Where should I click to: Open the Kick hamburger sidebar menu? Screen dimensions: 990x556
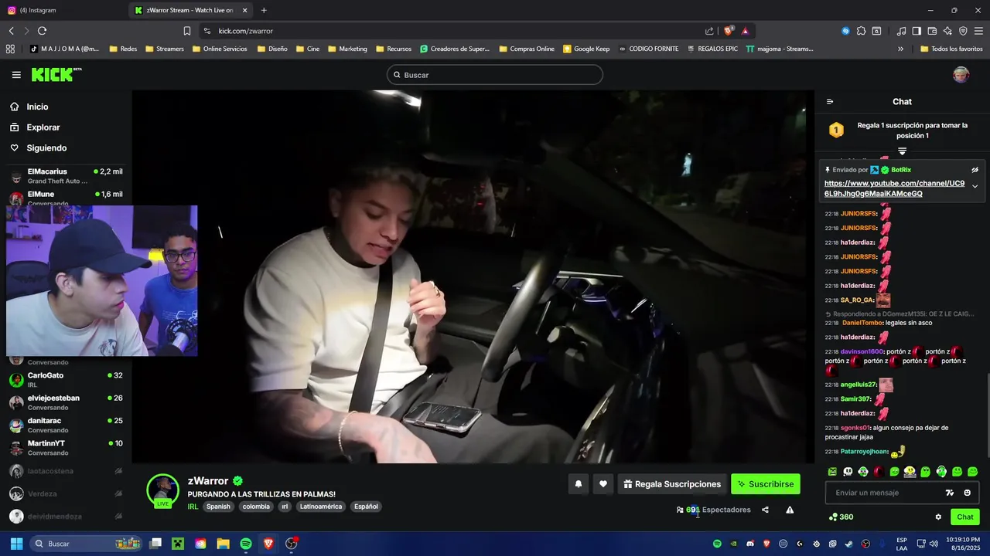pos(16,75)
